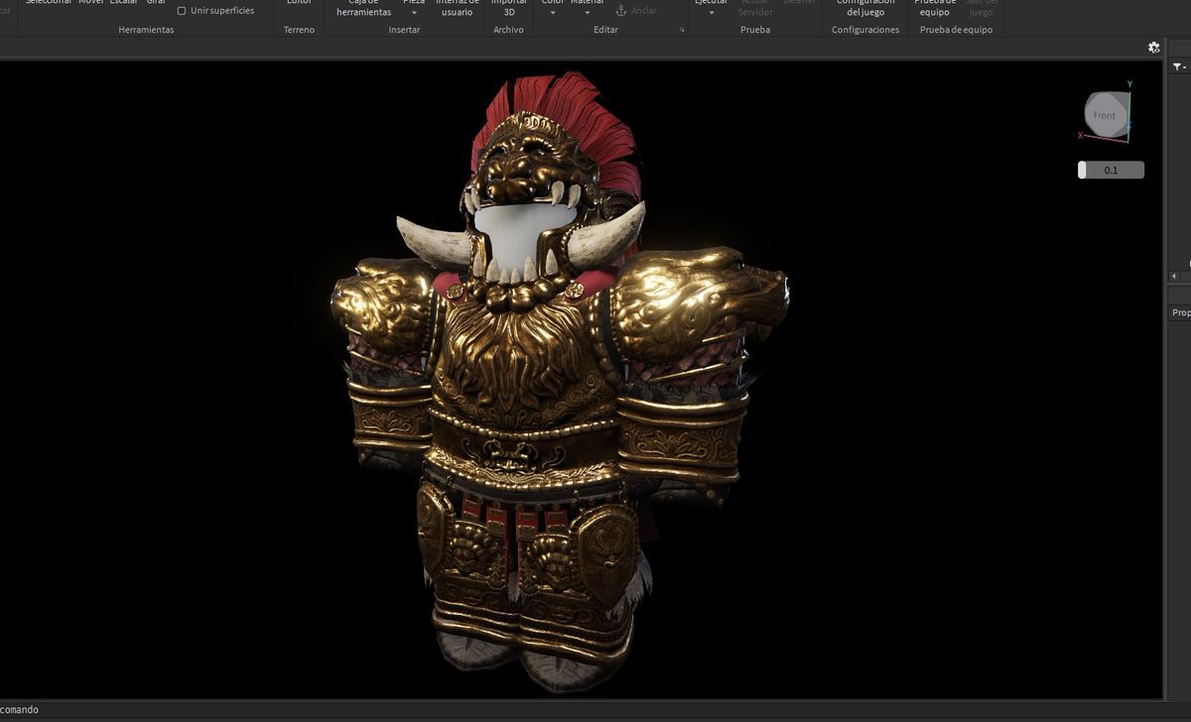This screenshot has width=1191, height=722.
Task: Start Prueba de equipo
Action: tap(935, 7)
